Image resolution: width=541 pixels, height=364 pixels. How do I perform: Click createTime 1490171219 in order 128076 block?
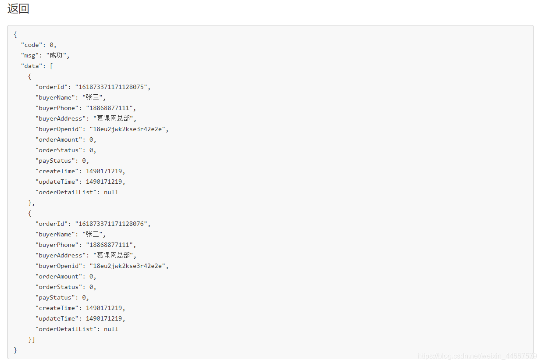tap(80, 308)
